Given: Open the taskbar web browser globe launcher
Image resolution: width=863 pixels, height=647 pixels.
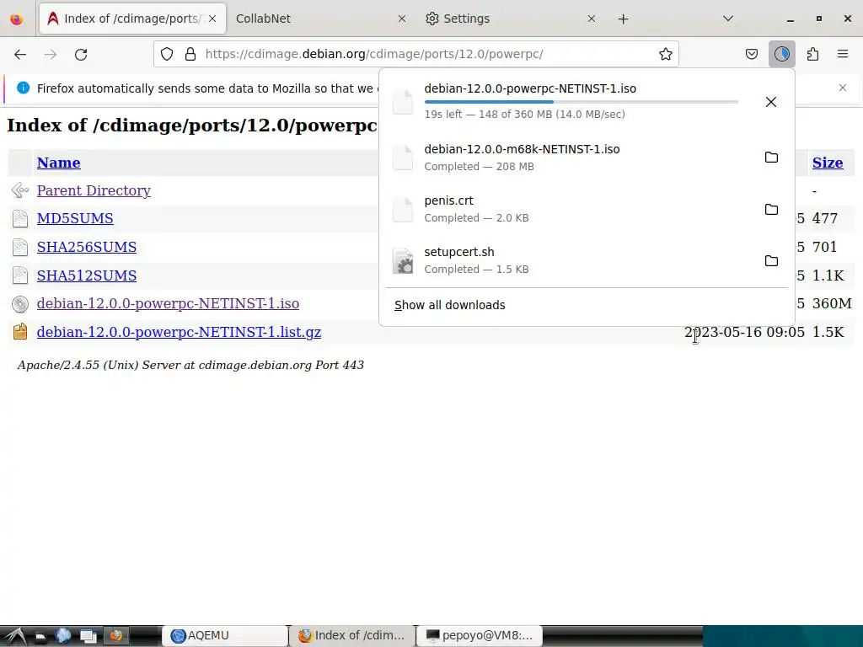Looking at the screenshot, I should point(63,636).
